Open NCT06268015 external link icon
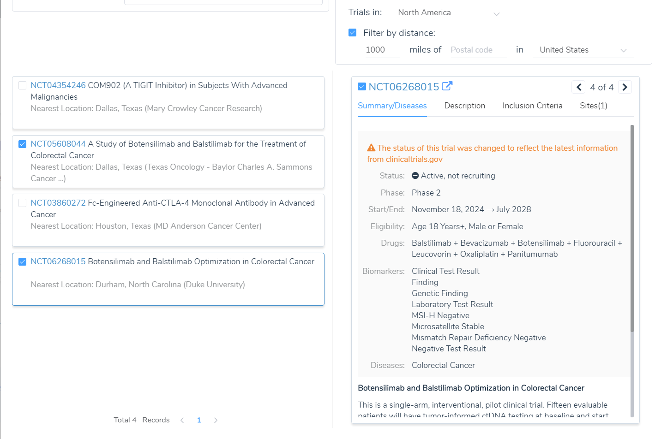 pos(447,86)
